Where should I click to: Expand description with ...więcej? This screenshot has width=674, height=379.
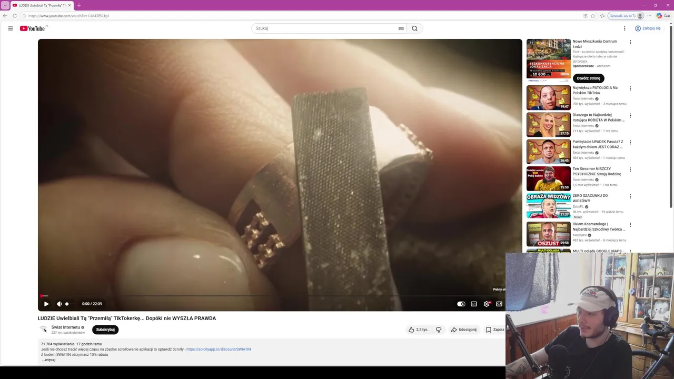point(48,360)
